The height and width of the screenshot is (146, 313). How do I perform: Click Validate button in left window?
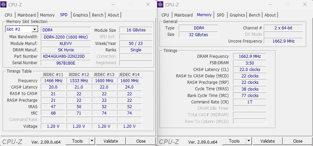click(x=111, y=141)
